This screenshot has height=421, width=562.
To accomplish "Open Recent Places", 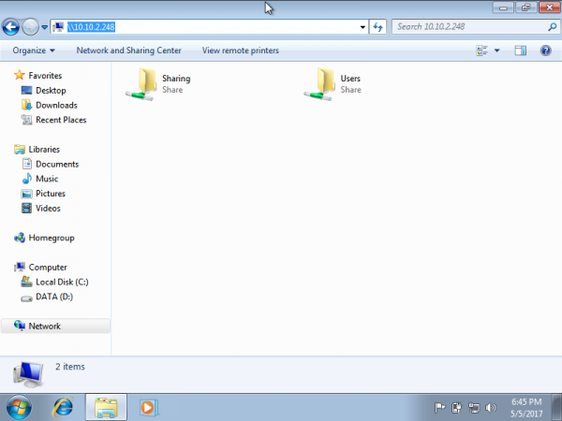I will [61, 120].
